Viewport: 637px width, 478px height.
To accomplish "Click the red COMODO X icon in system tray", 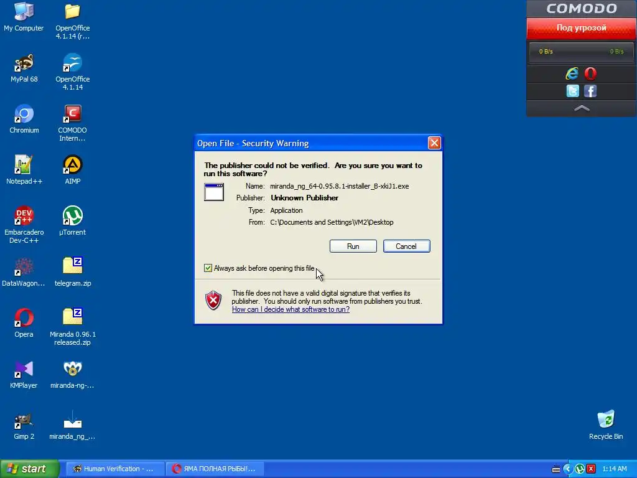I will [591, 469].
